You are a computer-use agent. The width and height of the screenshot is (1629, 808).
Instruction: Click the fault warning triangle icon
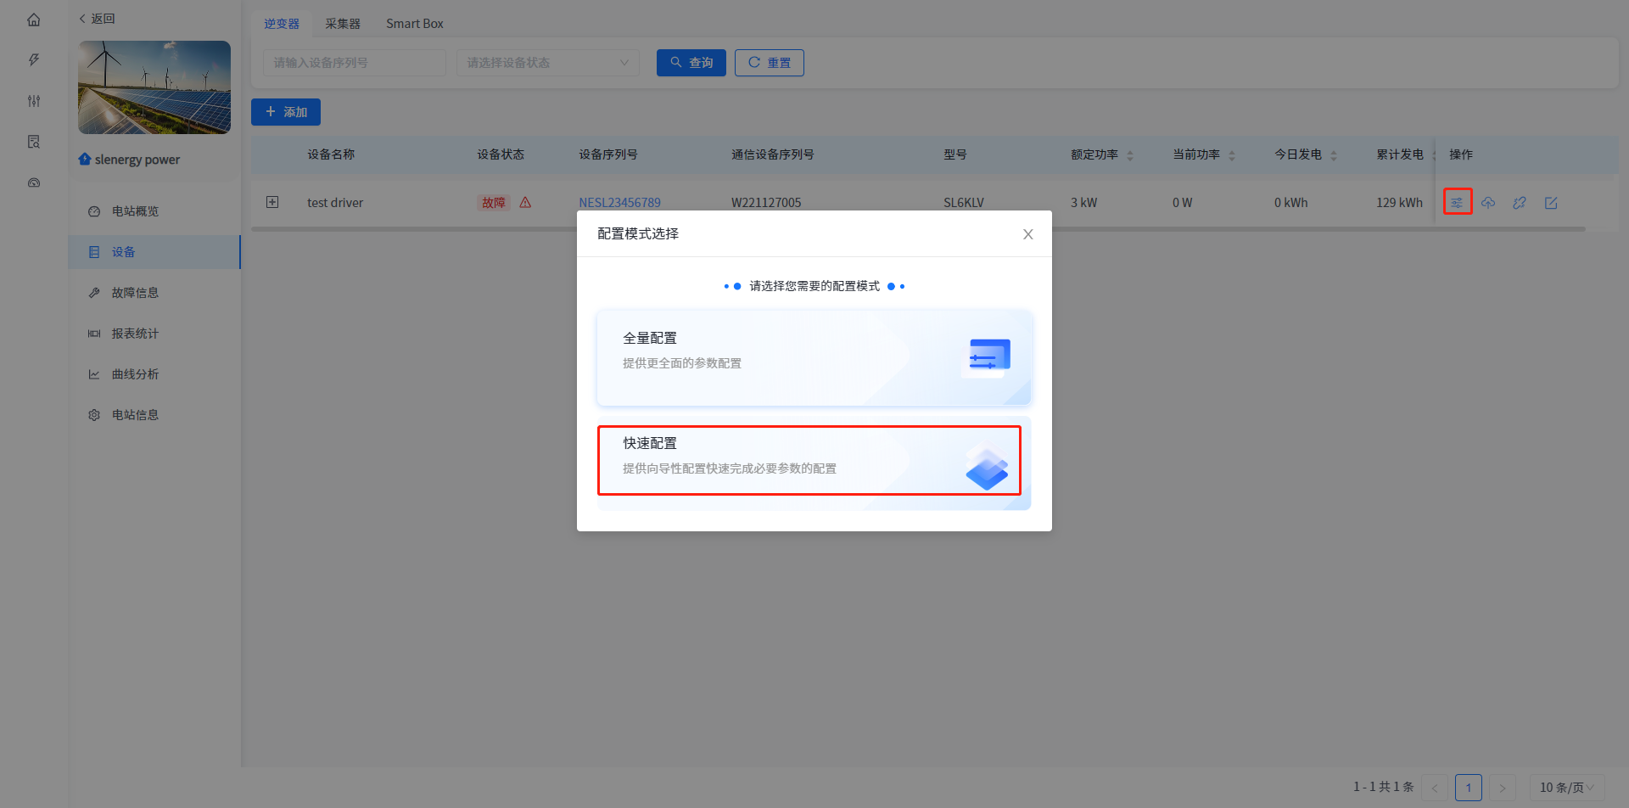[x=525, y=202]
